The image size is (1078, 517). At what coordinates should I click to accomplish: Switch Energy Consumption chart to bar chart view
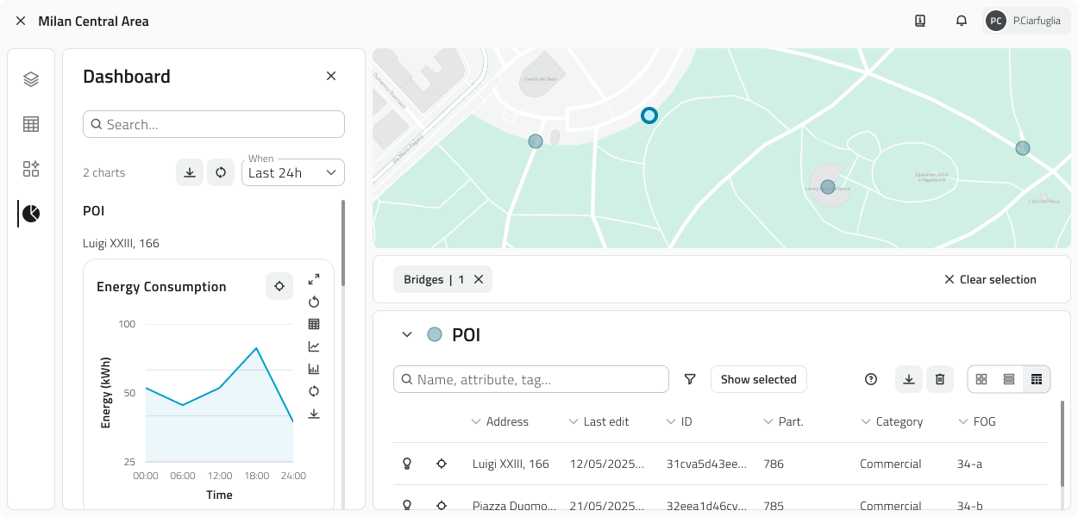[314, 369]
